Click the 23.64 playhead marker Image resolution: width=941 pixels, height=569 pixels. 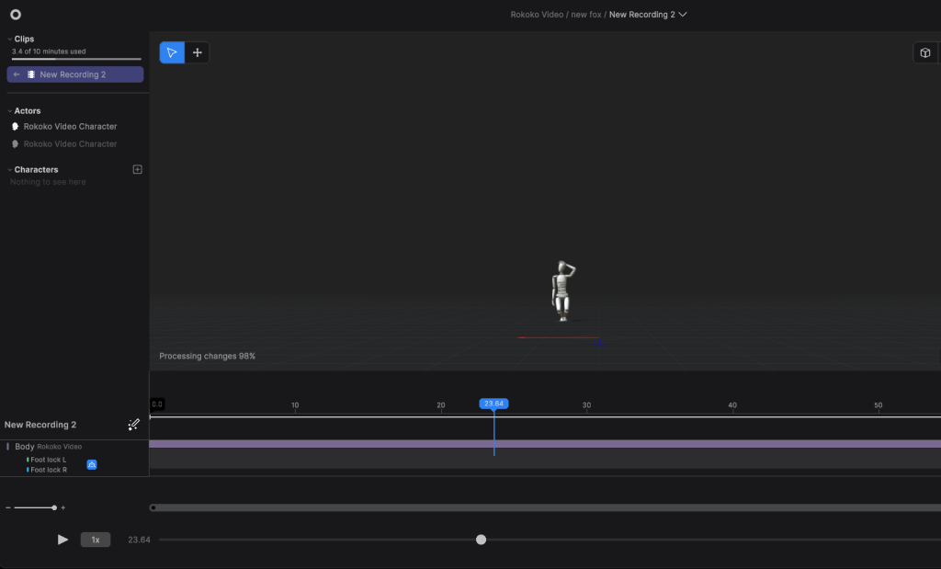[493, 404]
